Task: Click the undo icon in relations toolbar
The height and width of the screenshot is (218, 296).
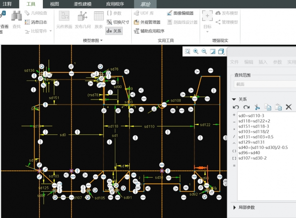Action: point(236,107)
